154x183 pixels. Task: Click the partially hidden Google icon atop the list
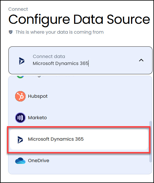20,77
